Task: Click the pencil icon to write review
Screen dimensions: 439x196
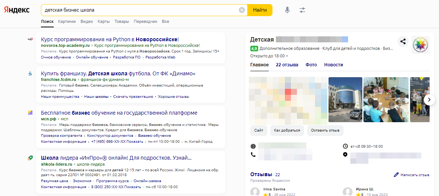Action: click(396, 175)
